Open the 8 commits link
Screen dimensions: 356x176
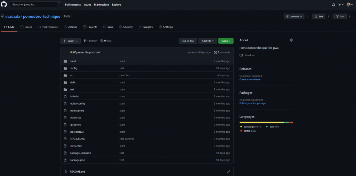point(222,52)
